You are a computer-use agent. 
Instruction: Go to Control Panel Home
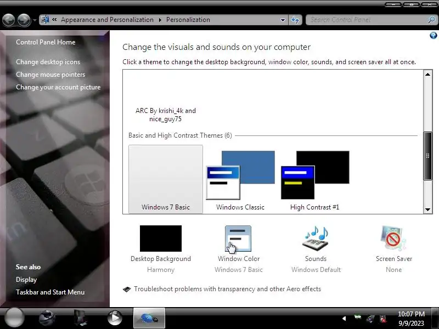[46, 42]
